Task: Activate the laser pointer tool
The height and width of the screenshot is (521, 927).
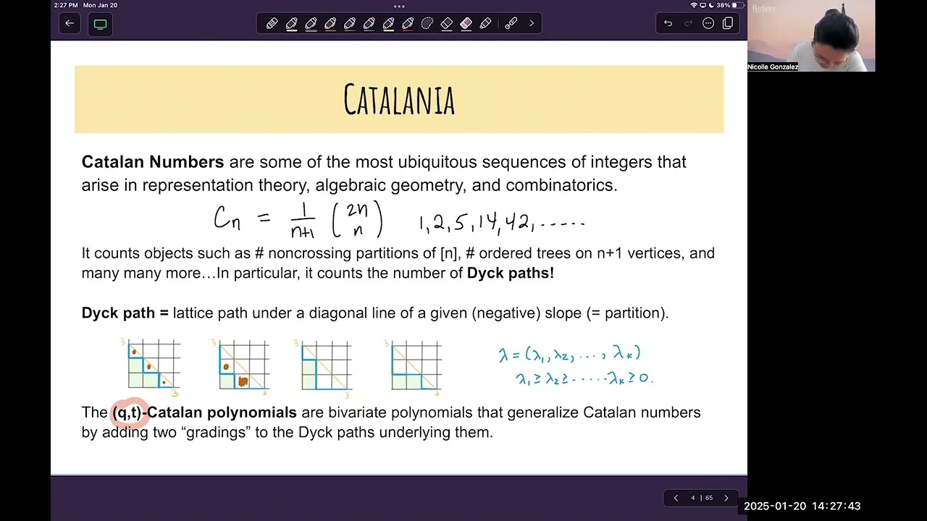Action: 511,24
